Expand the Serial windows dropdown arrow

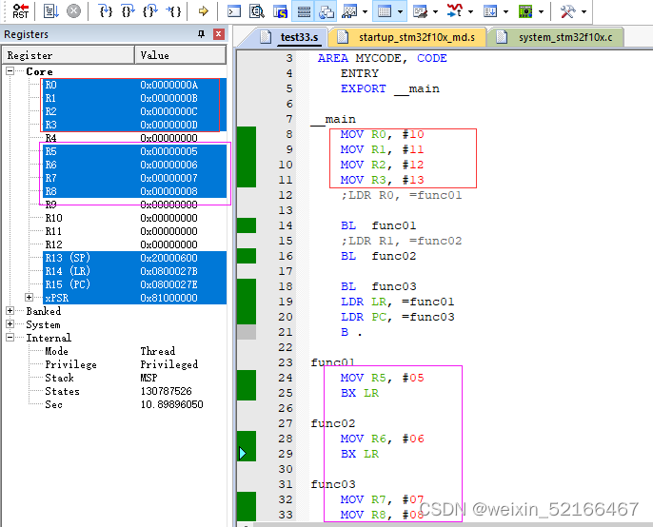pyautogui.click(x=436, y=11)
